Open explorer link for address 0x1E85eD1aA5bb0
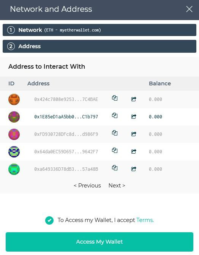This screenshot has width=199, height=255. click(x=134, y=116)
